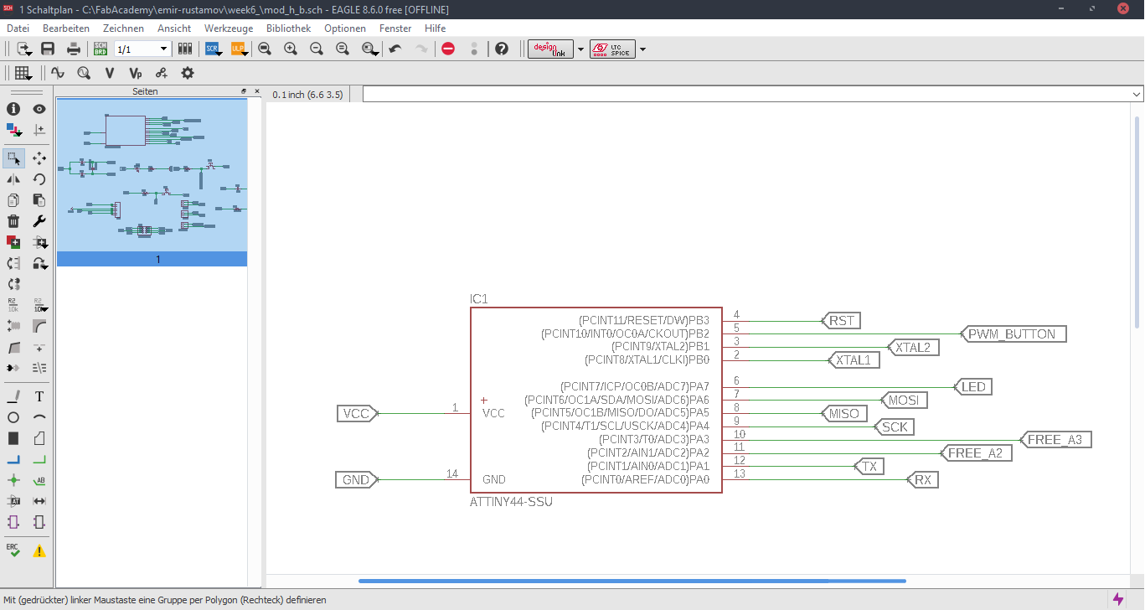
Task: Open the Grid settings icon
Action: (x=23, y=73)
